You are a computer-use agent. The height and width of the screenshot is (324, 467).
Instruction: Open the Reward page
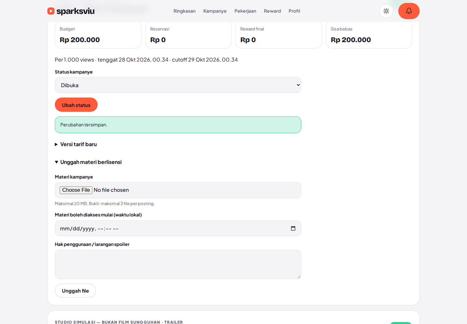click(272, 11)
